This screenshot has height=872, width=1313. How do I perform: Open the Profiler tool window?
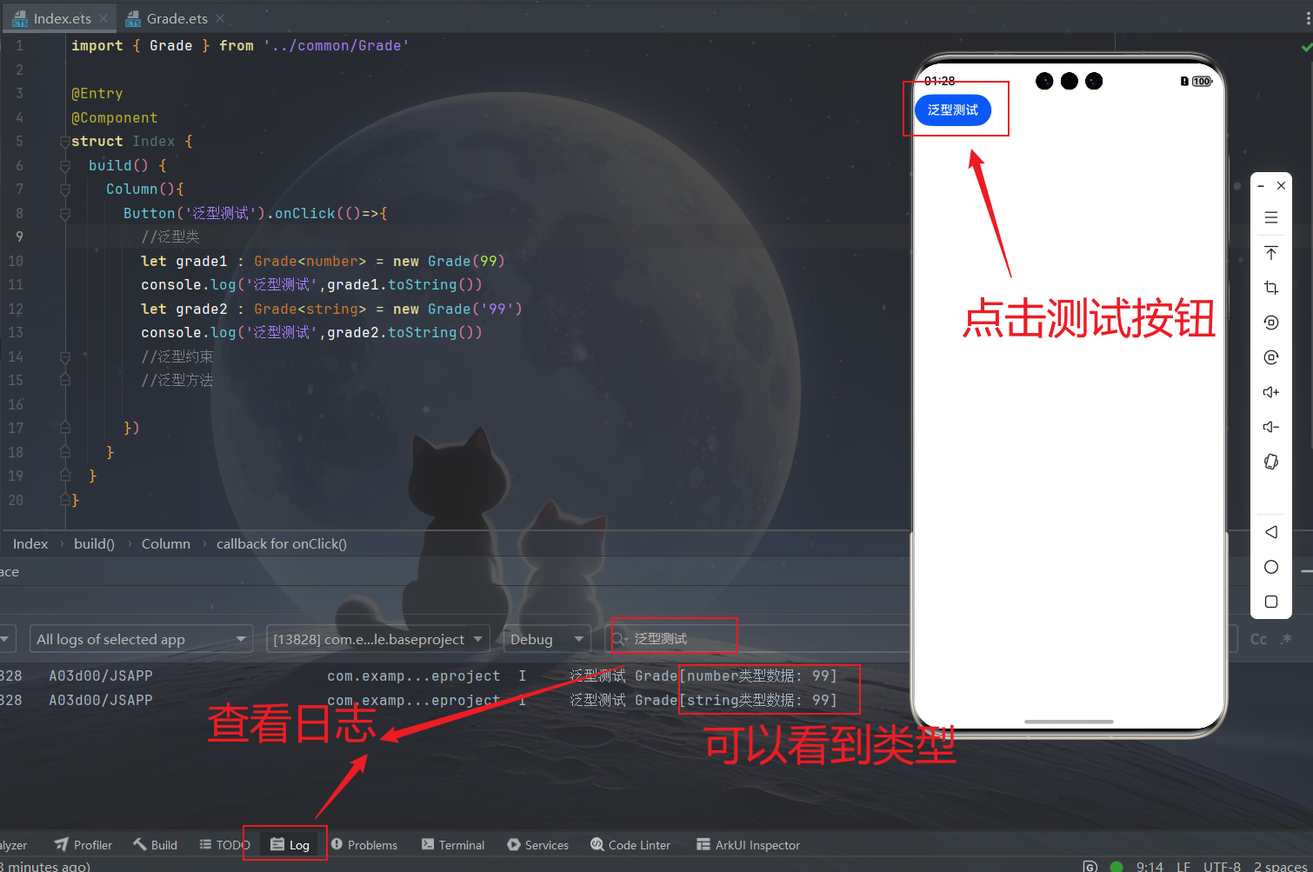click(83, 844)
